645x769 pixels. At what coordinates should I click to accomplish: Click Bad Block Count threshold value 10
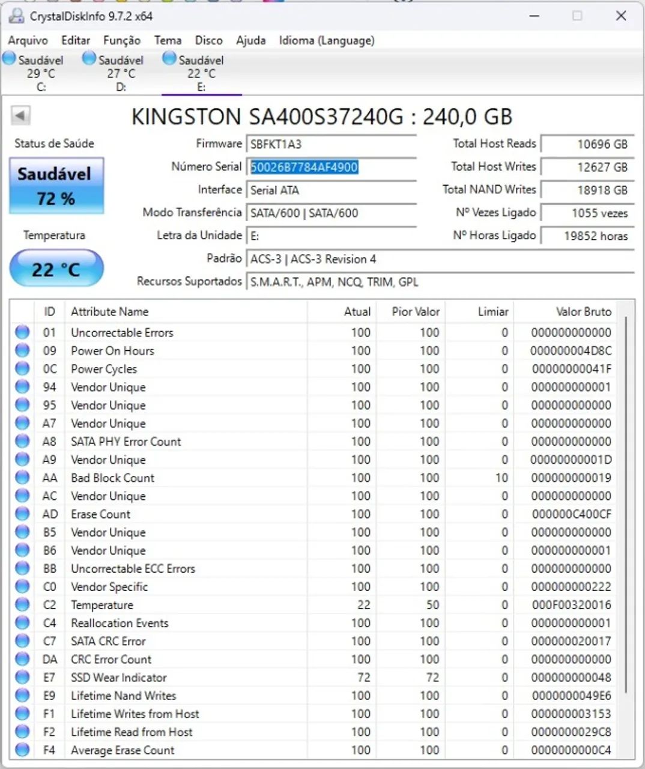point(501,478)
